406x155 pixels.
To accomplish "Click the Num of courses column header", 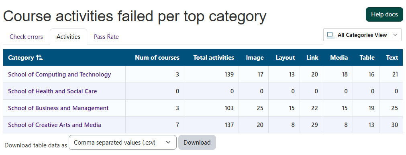I will tap(157, 58).
